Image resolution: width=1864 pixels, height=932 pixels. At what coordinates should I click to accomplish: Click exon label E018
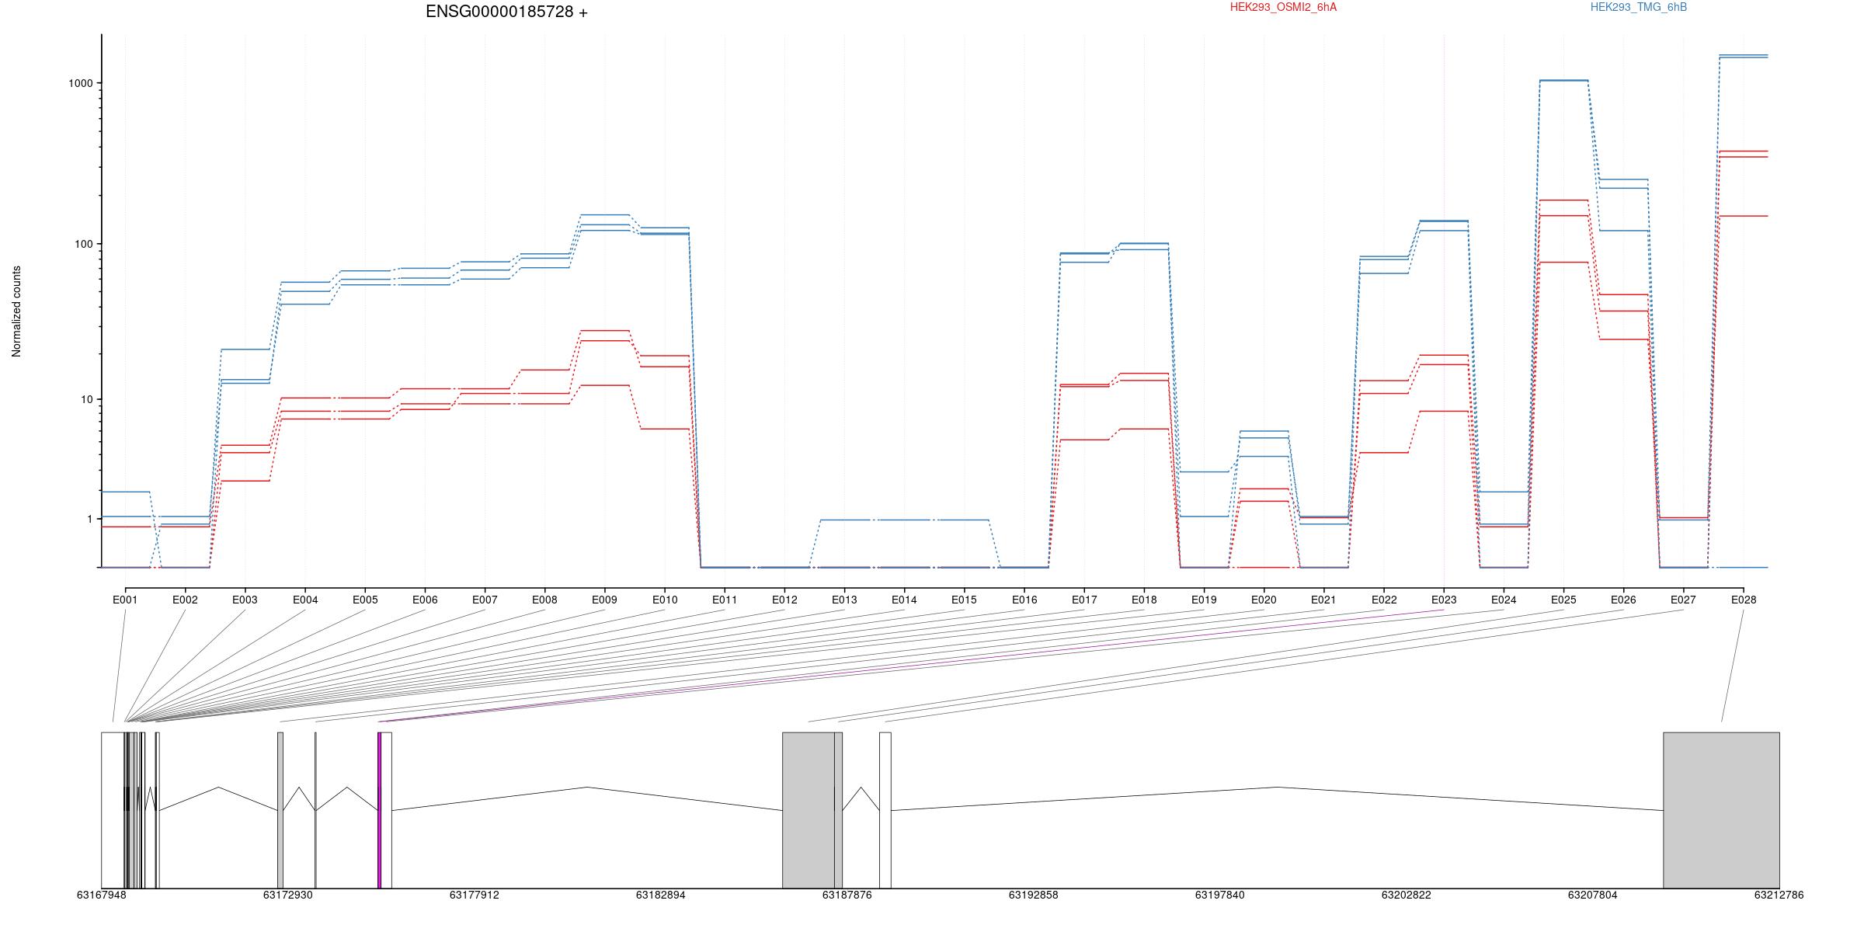click(x=1144, y=600)
